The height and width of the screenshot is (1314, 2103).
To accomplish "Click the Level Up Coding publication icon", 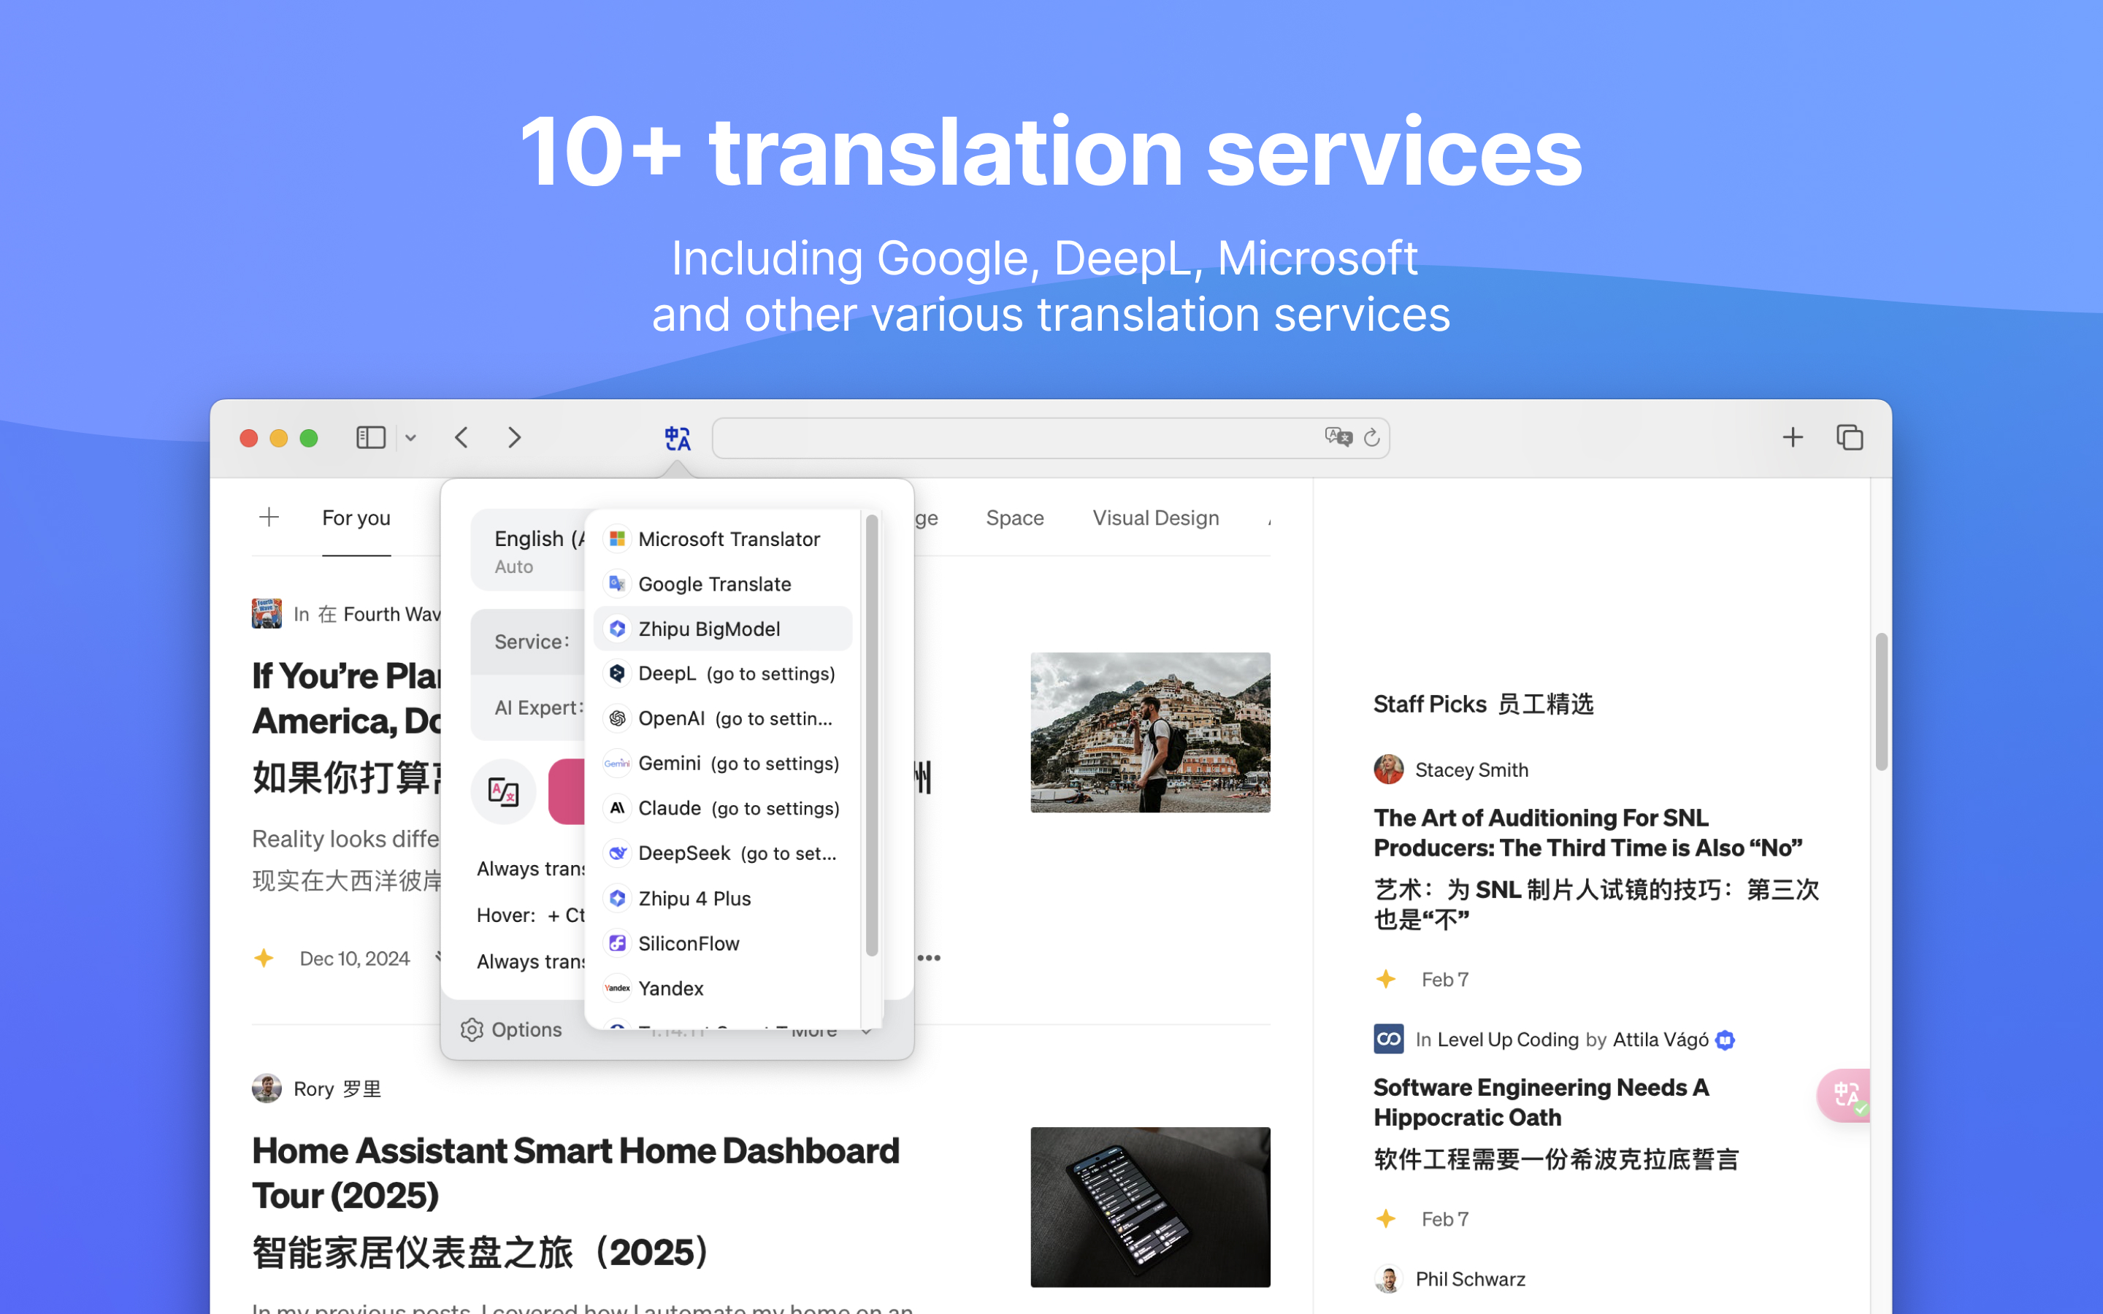I will tap(1389, 1040).
